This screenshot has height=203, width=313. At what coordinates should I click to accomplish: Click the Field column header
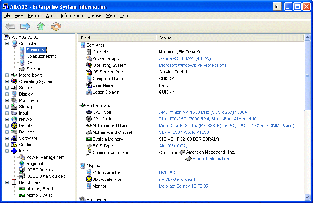[117, 38]
